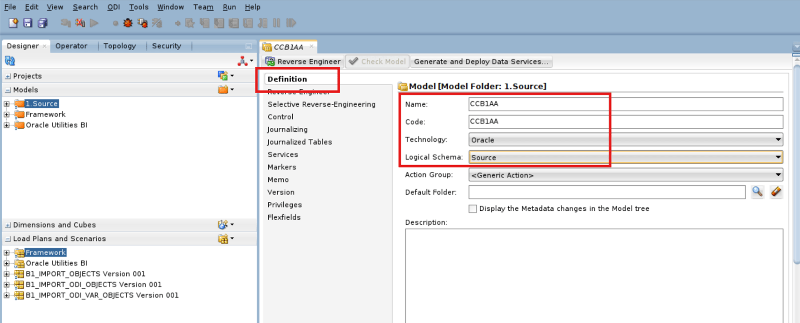
Task: Open the ODI menu
Action: tap(113, 7)
